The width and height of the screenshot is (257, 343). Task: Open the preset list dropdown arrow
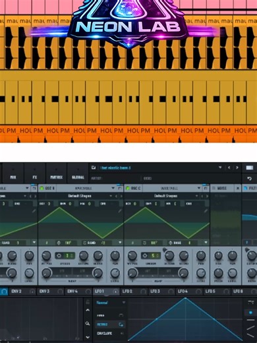pos(220,168)
